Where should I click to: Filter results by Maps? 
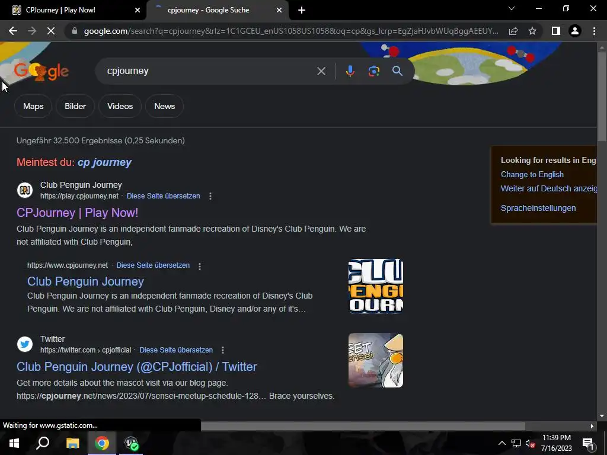pos(33,106)
